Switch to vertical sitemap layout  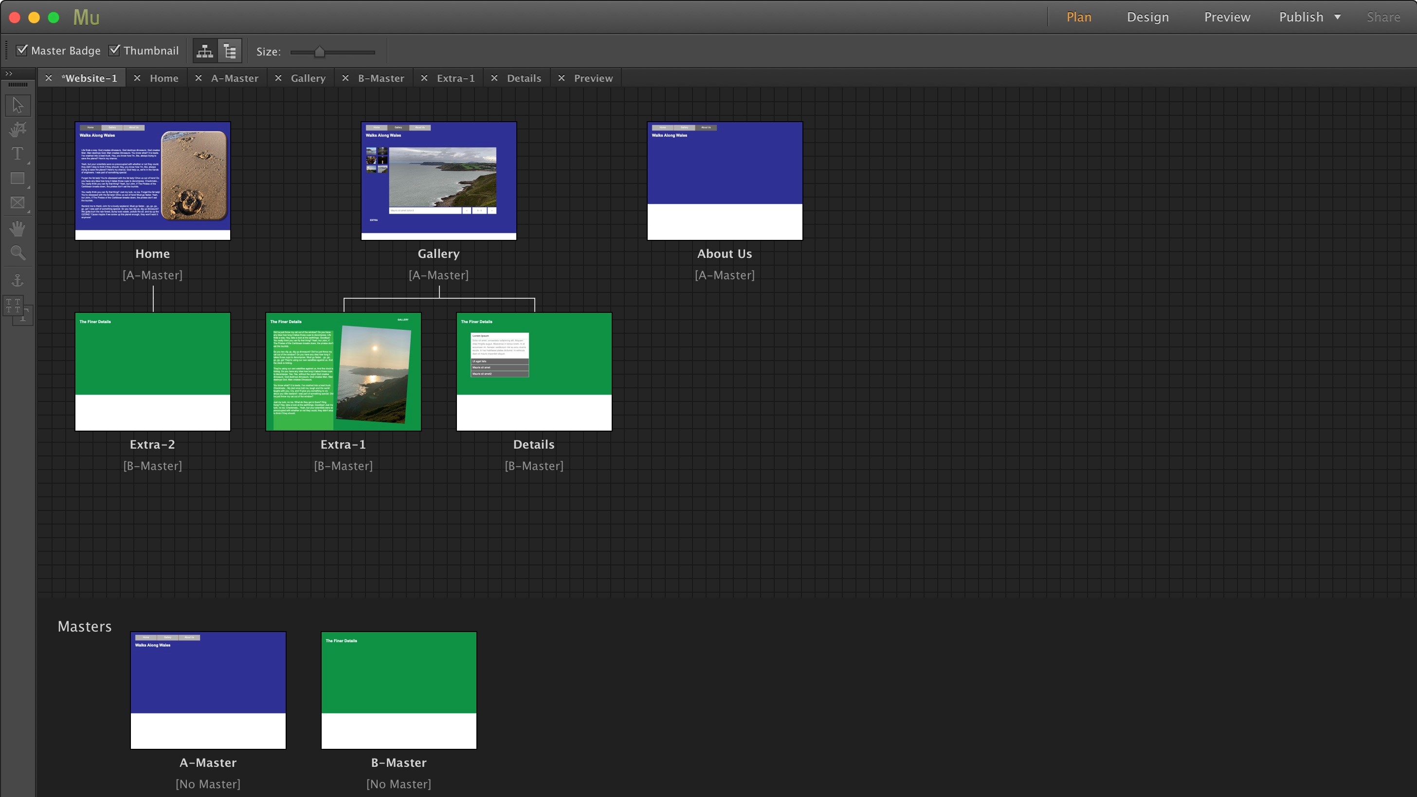point(230,51)
